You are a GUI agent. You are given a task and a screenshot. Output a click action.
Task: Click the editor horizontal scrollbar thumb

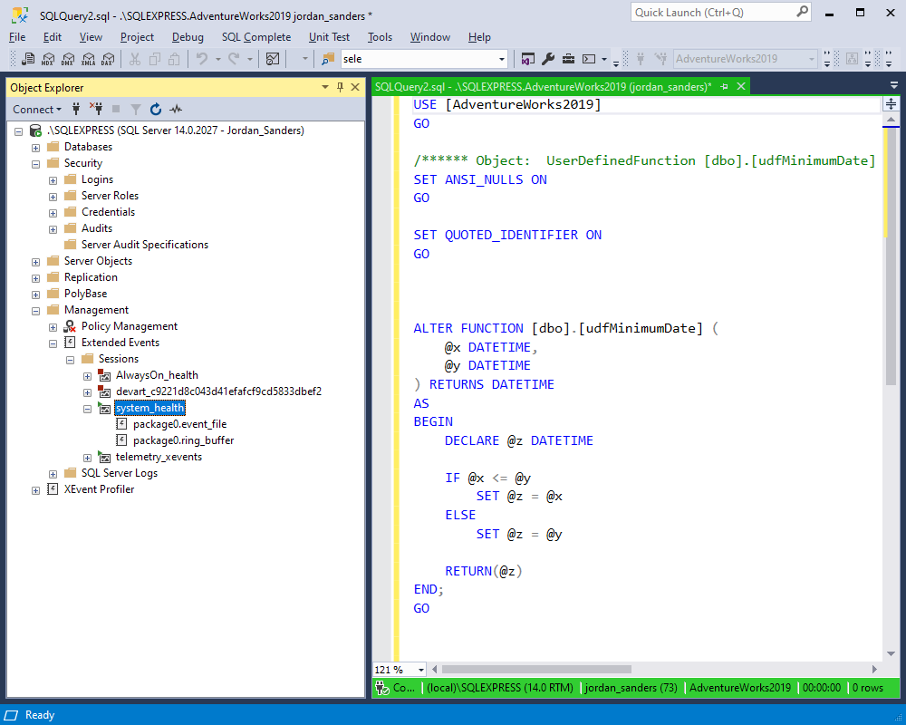(536, 669)
